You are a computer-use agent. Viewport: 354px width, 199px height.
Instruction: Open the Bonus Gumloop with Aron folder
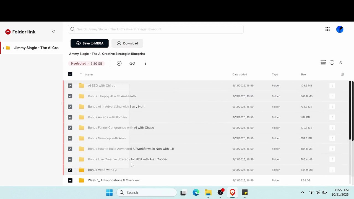coord(107,138)
